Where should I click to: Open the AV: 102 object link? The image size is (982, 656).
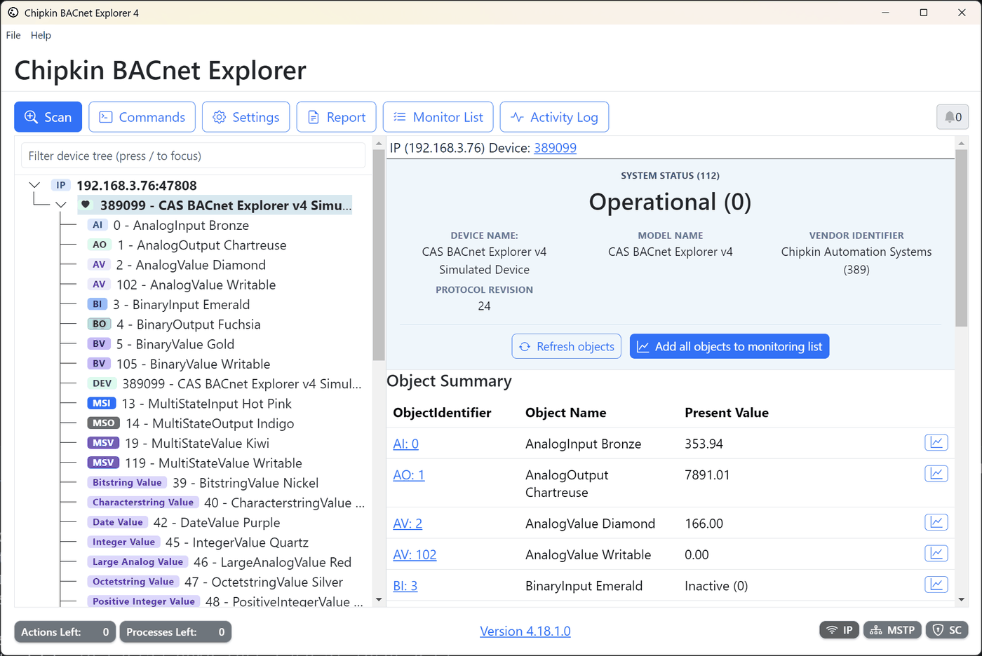click(x=415, y=554)
